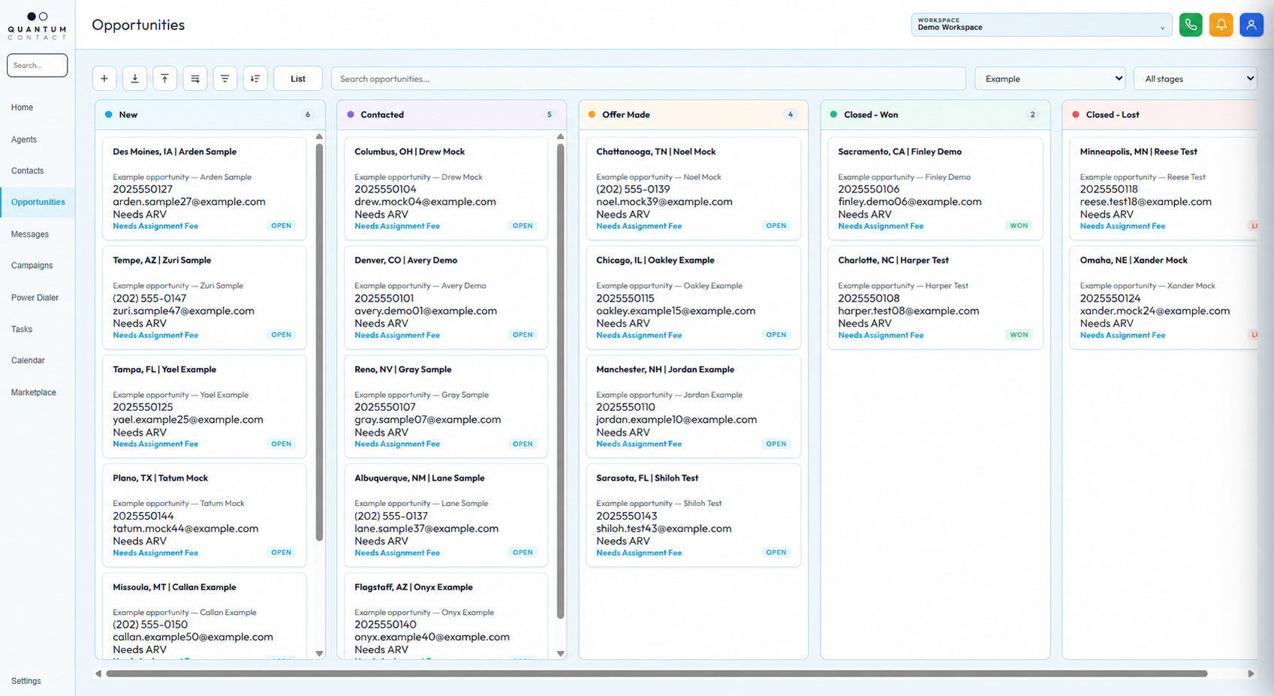This screenshot has width=1274, height=696.
Task: Open Tasks in the sidebar
Action: click(22, 330)
